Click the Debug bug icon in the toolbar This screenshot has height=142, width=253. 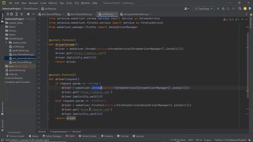223,9
